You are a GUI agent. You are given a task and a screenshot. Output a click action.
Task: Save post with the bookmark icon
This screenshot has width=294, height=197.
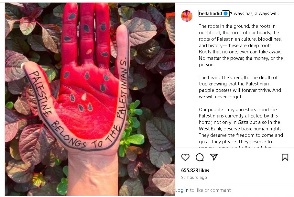[285, 157]
